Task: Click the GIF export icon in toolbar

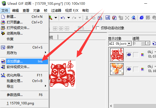Action: 114,18
